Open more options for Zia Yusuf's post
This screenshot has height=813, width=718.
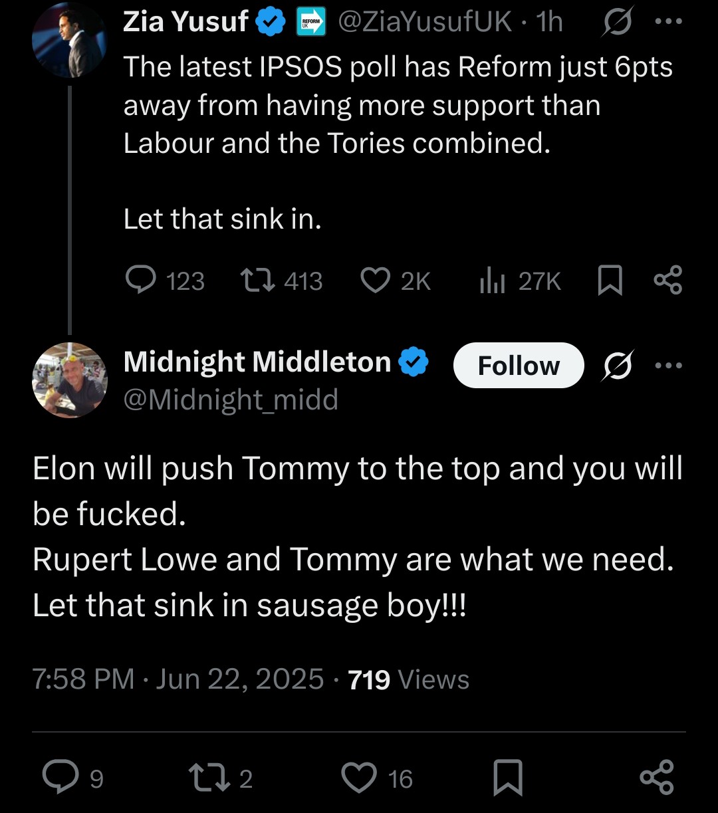(668, 22)
